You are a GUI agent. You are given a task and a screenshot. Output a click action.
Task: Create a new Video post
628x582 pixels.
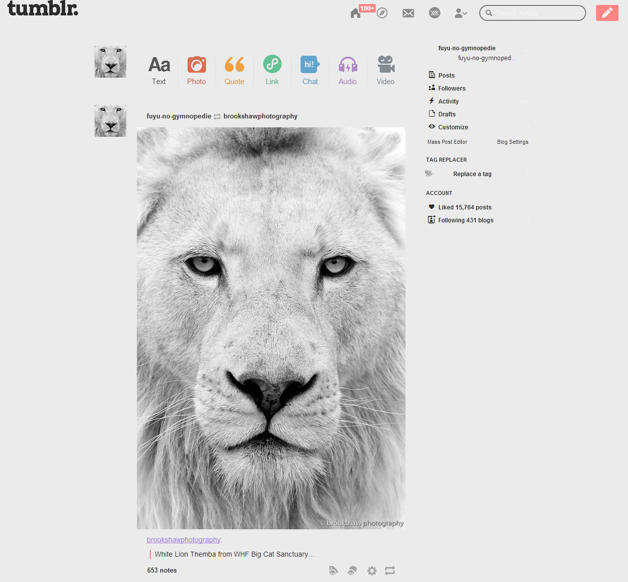[x=386, y=70]
